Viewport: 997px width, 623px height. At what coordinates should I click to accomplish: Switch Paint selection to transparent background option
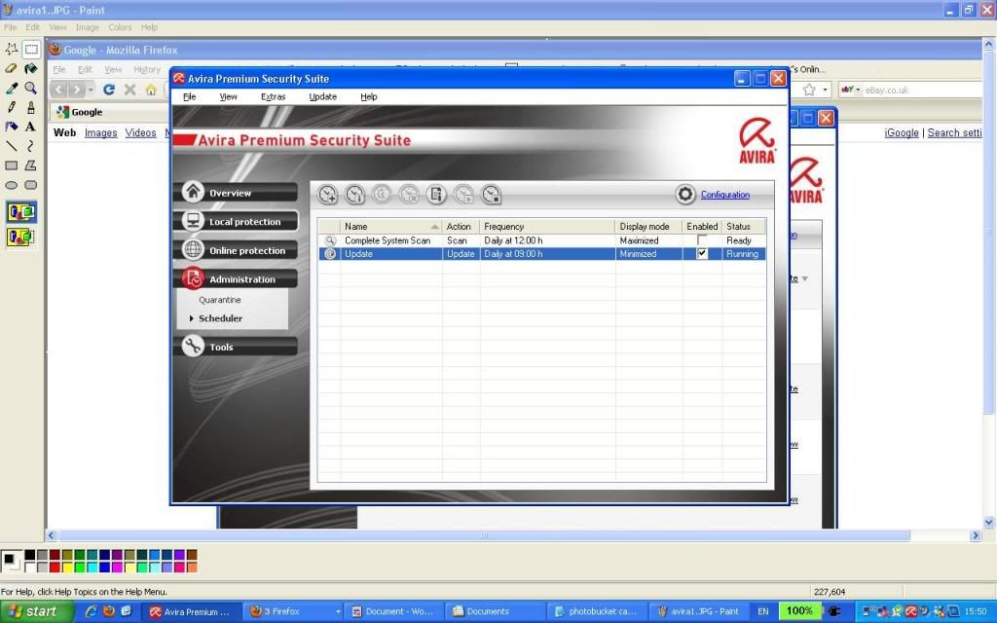(x=21, y=238)
